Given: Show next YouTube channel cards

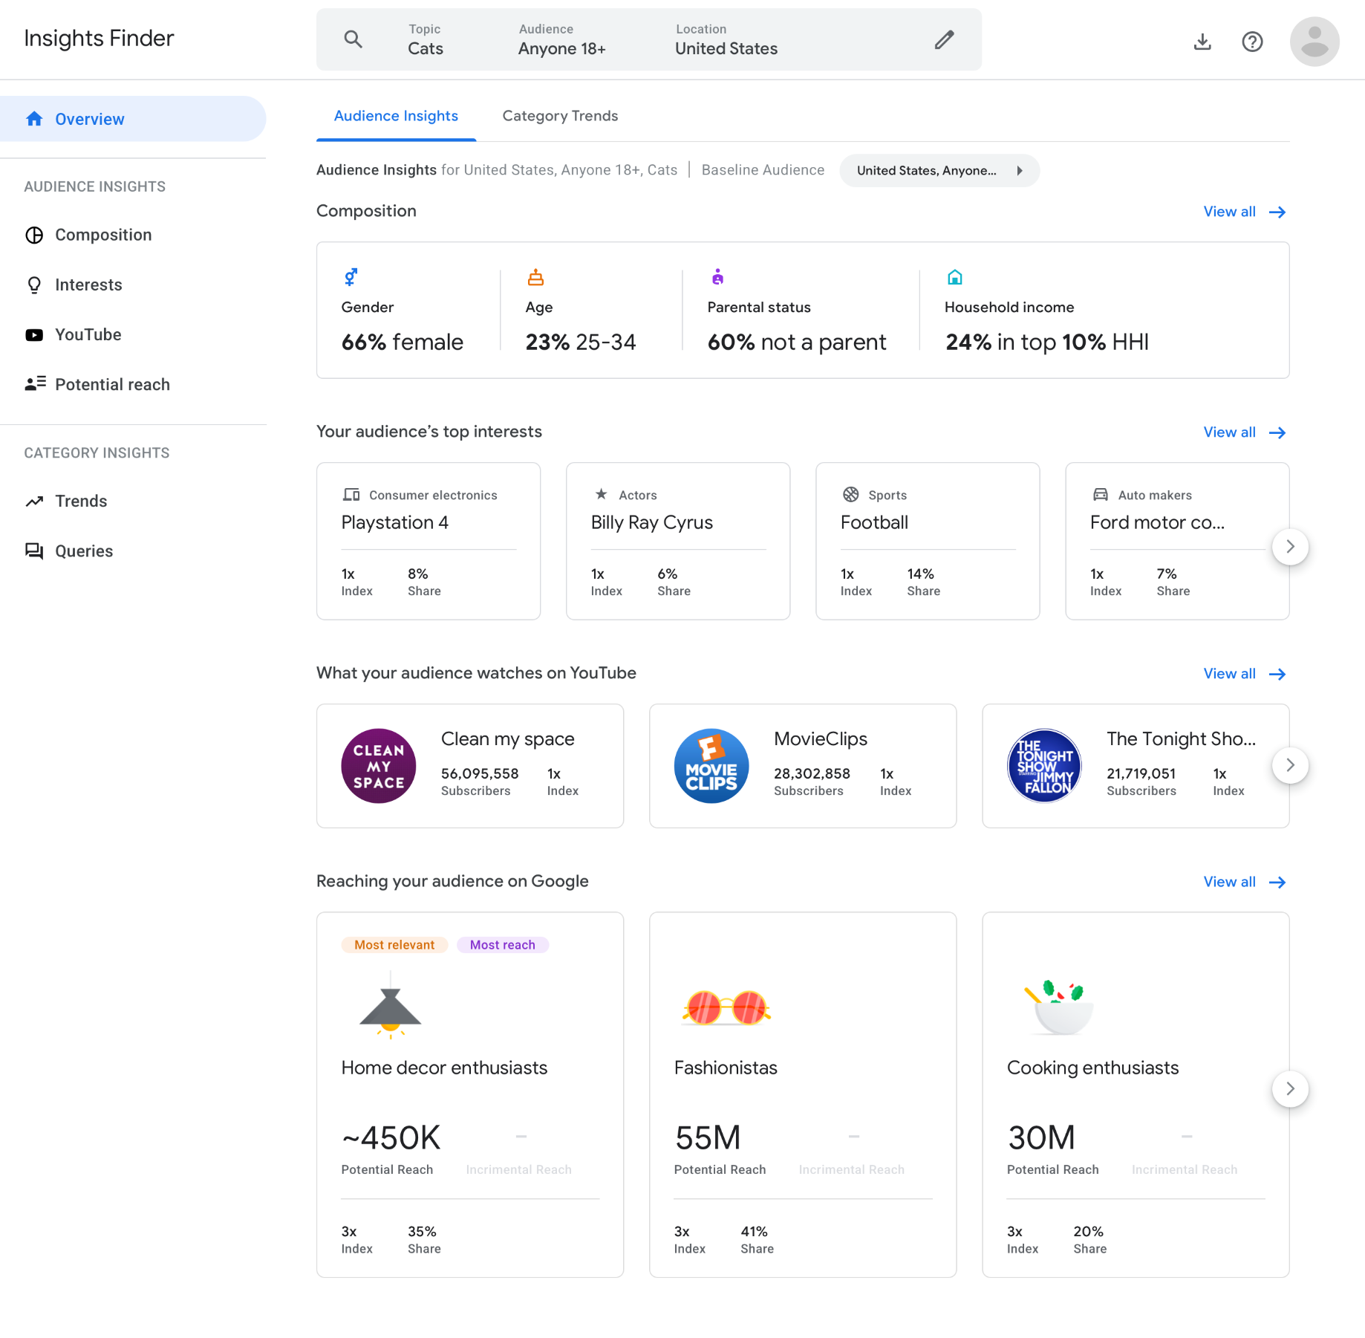Looking at the screenshot, I should tap(1290, 765).
